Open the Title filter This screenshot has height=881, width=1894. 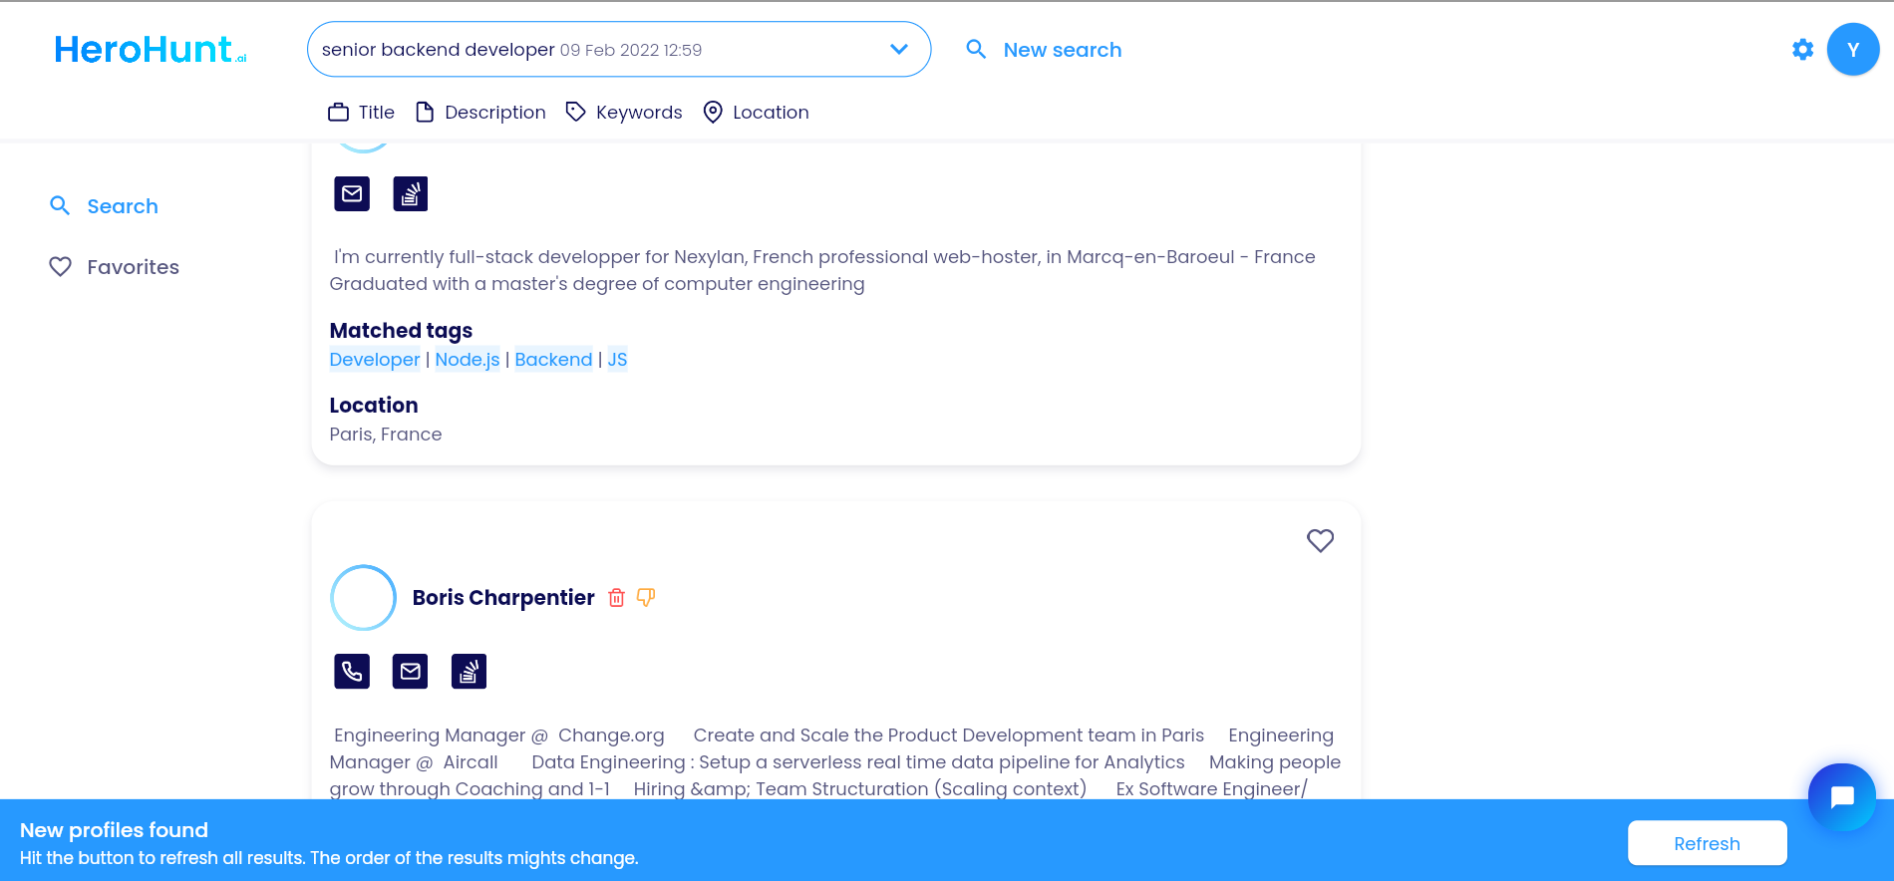coord(362,113)
